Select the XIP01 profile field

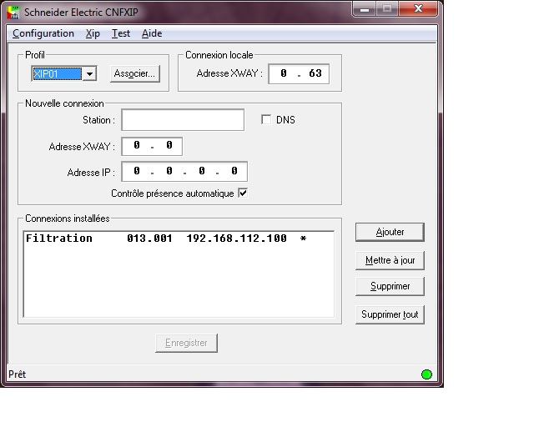tap(58, 73)
